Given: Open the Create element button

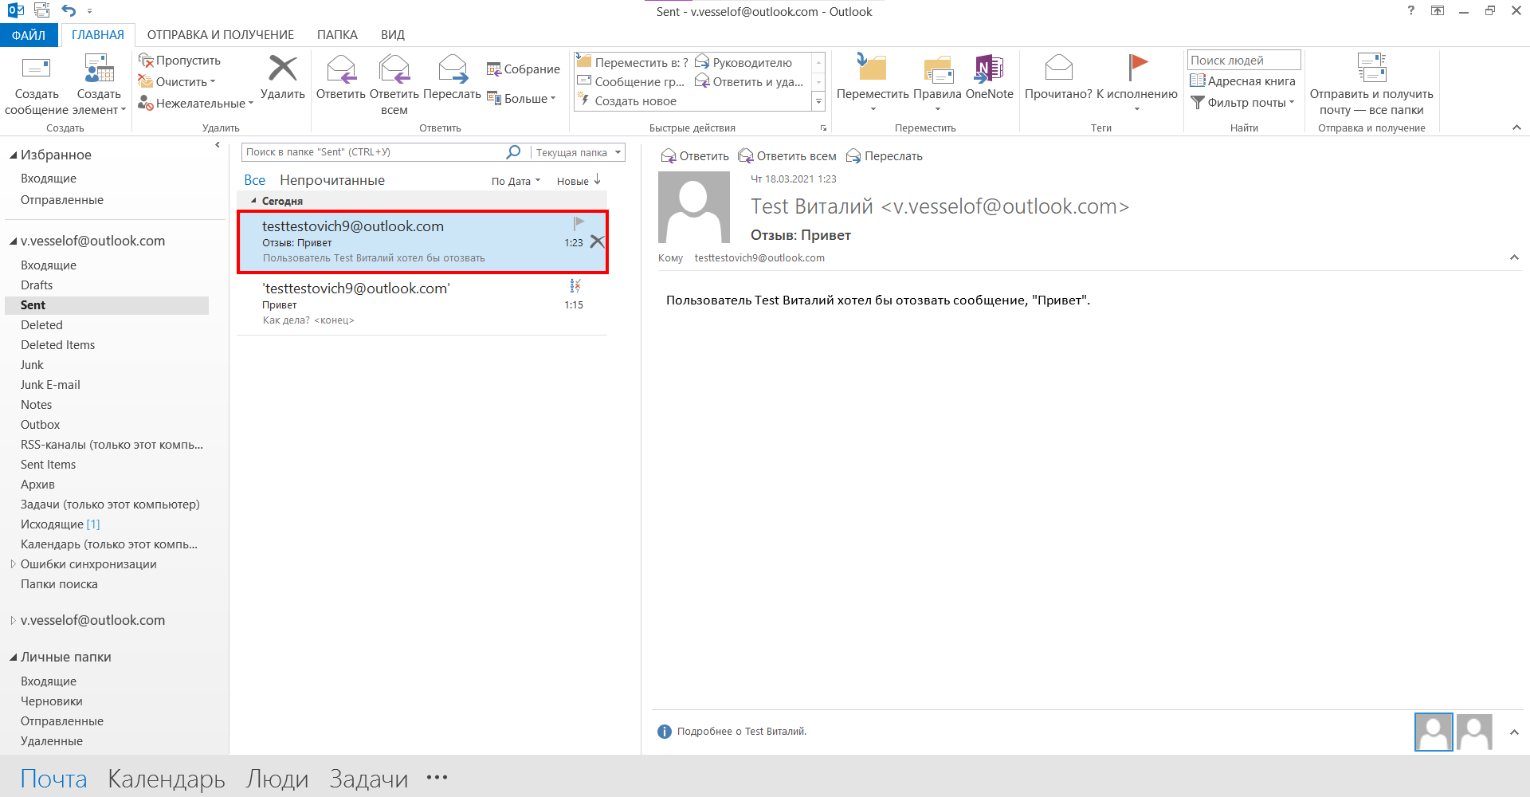Looking at the screenshot, I should pos(100,84).
